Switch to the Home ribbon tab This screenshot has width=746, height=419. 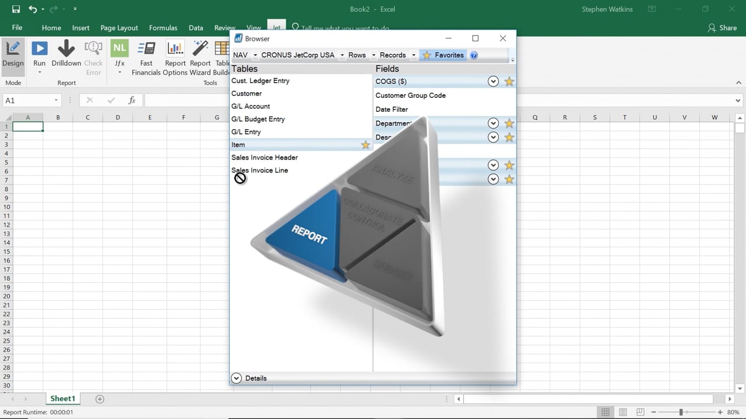pyautogui.click(x=51, y=27)
